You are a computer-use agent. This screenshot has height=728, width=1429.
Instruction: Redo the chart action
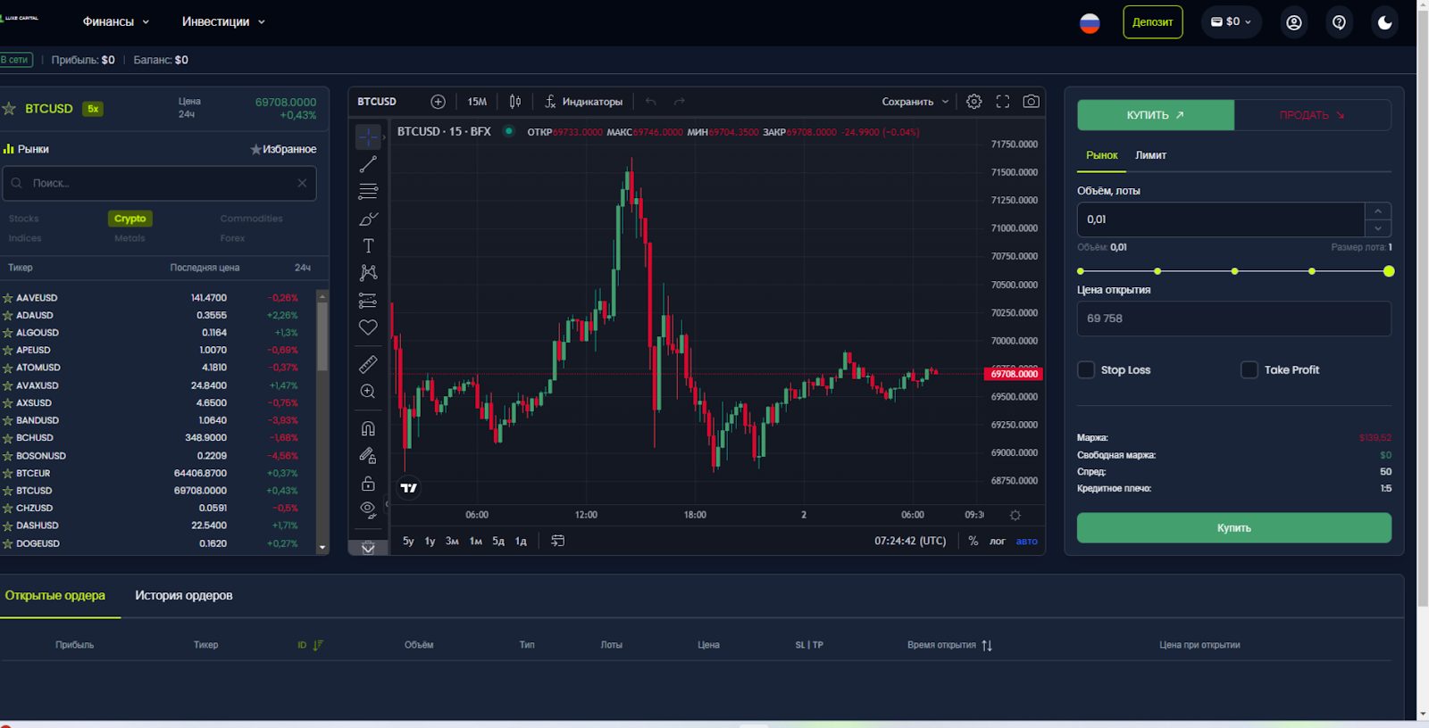tap(679, 102)
